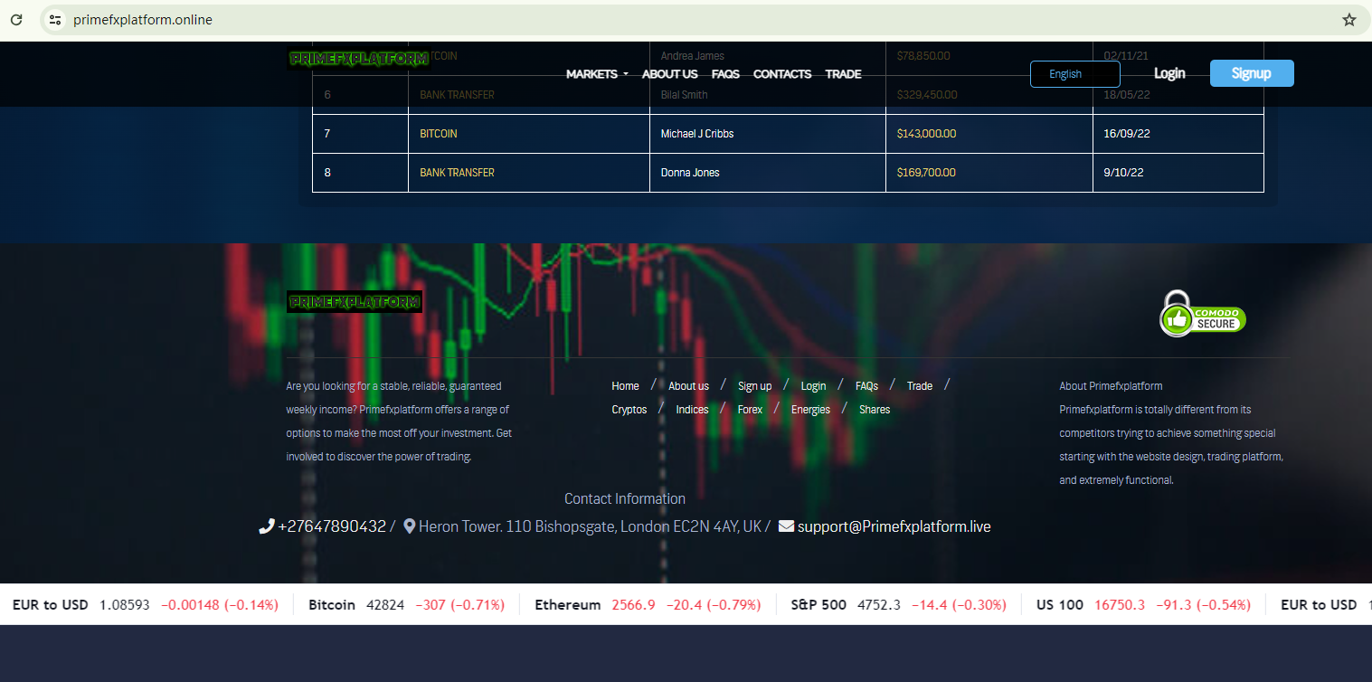1372x682 pixels.
Task: Click the $169,700.00 amount cell
Action: click(989, 173)
